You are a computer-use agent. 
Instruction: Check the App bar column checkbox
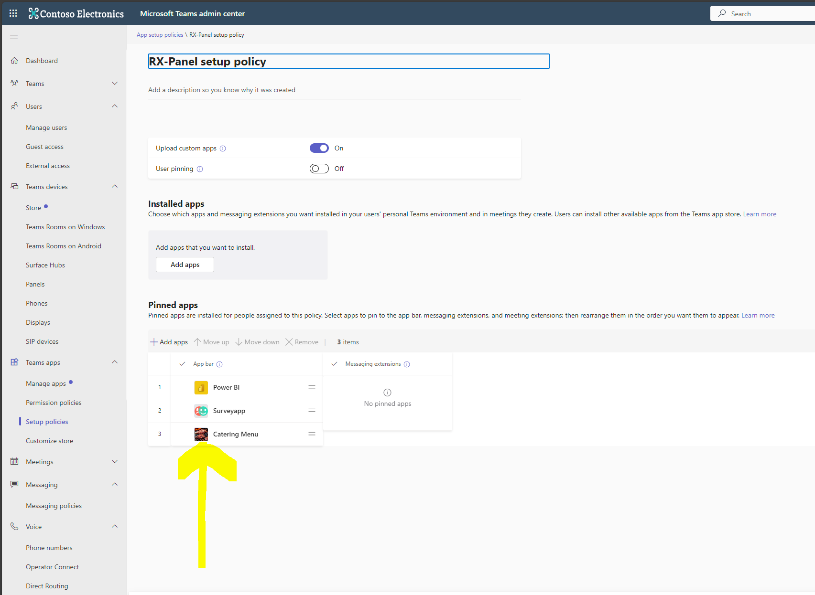(182, 363)
